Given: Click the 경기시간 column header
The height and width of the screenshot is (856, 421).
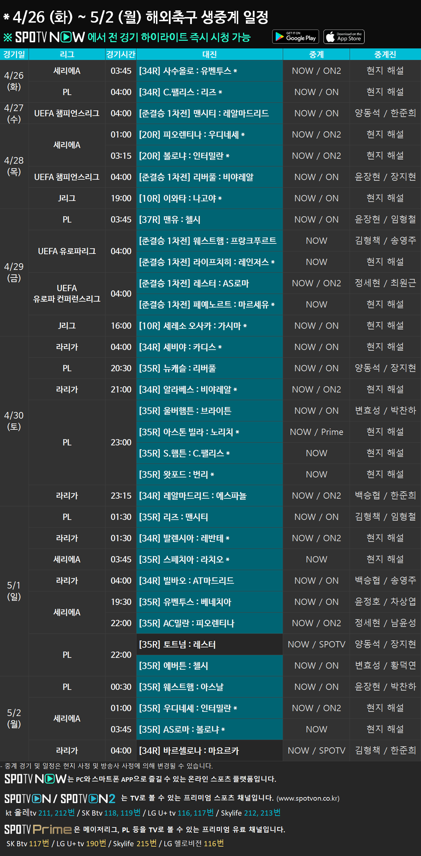Looking at the screenshot, I should (121, 54).
